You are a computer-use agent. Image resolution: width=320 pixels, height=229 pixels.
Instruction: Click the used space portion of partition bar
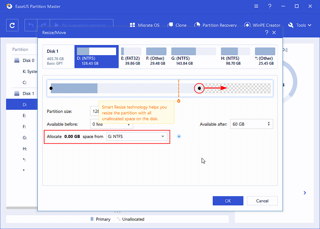74,88
